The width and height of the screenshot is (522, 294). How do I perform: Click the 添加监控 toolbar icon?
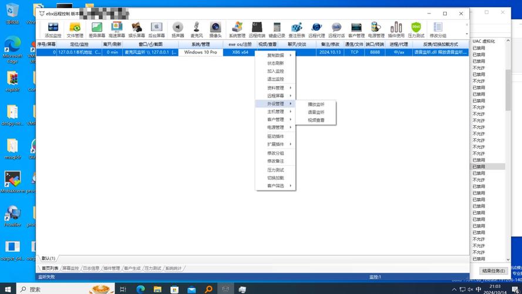(x=53, y=29)
